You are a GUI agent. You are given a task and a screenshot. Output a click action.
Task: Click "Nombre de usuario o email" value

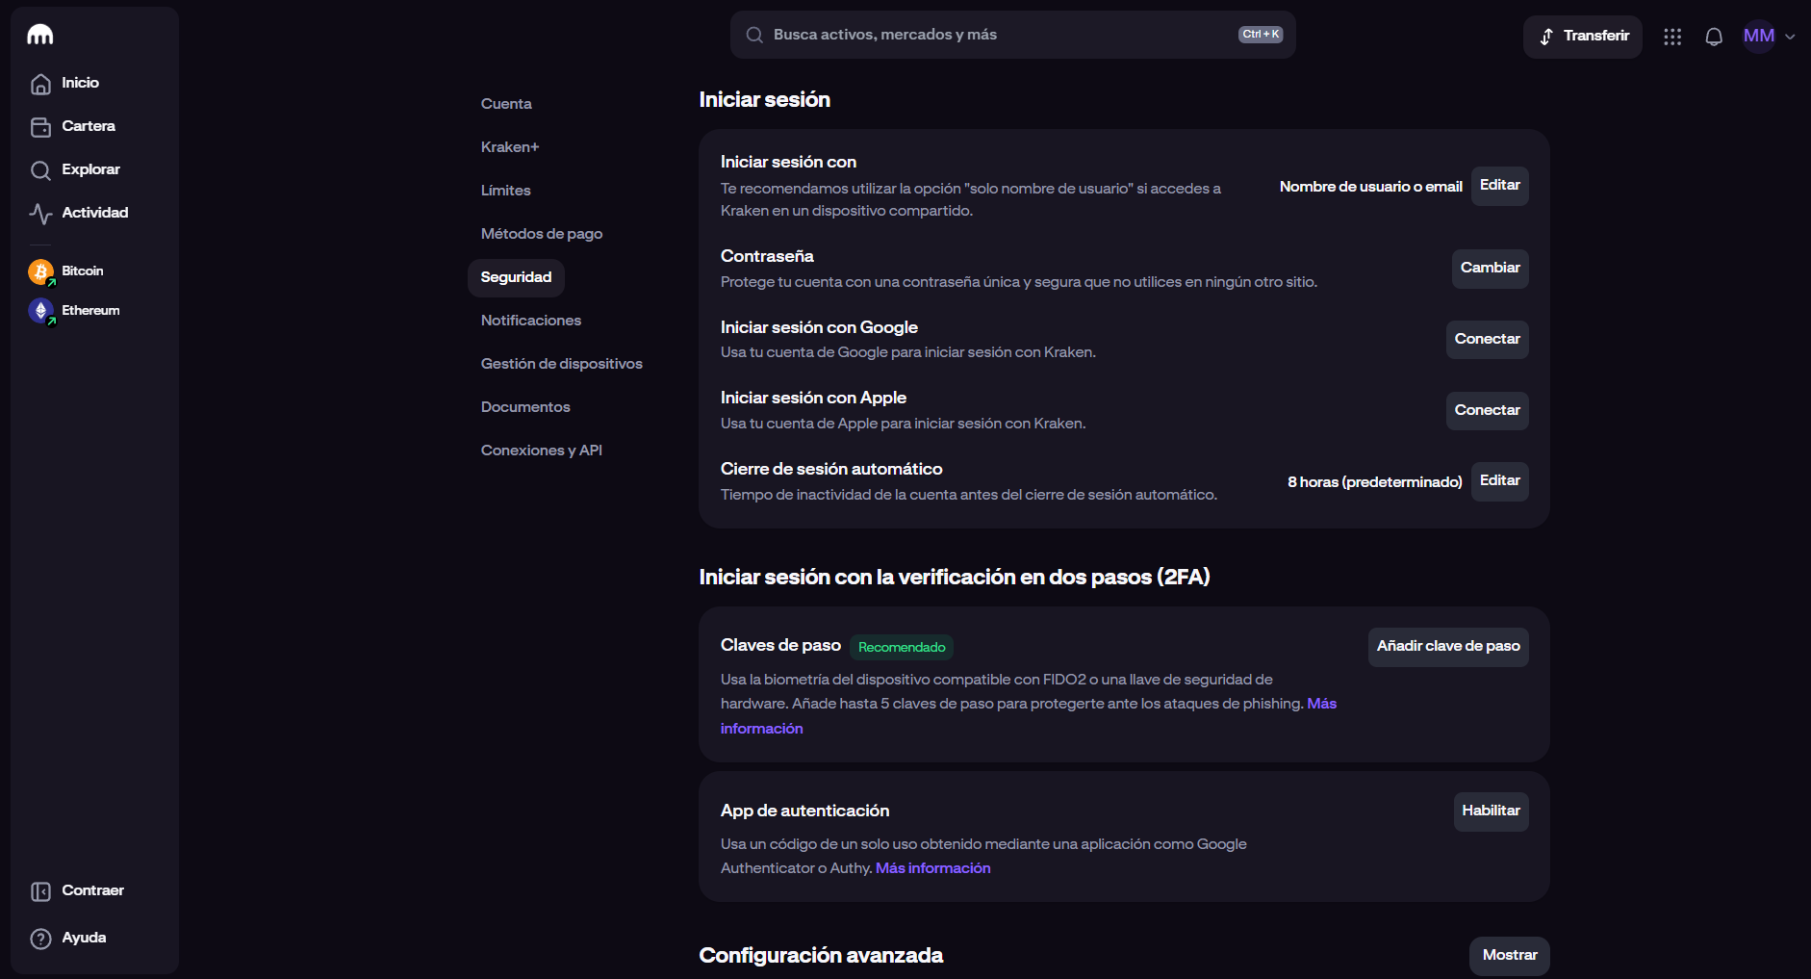click(1370, 187)
